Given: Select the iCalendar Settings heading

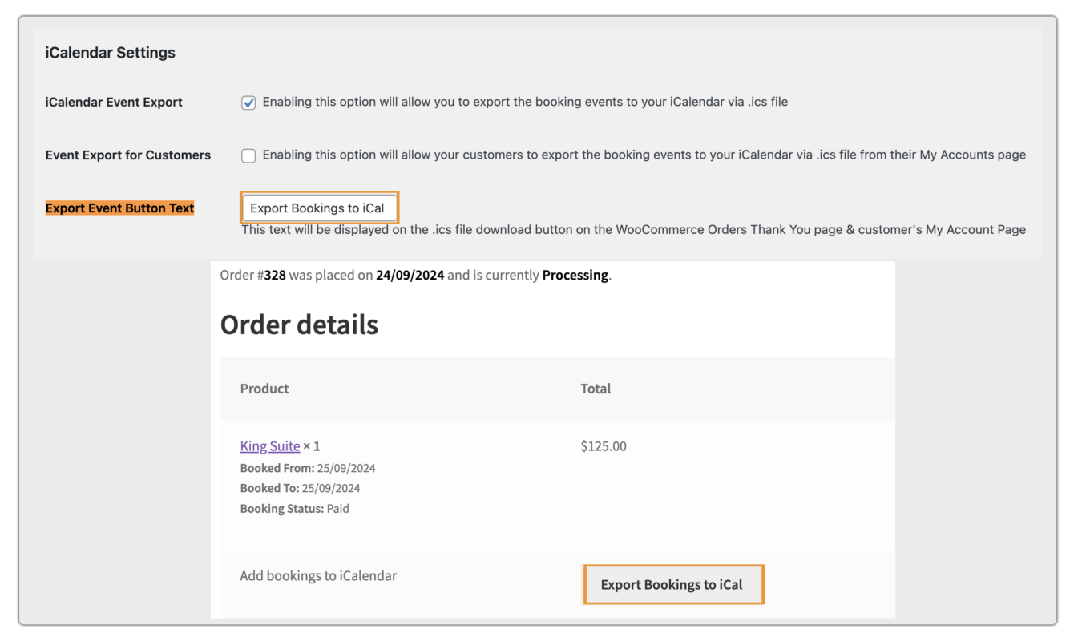Looking at the screenshot, I should coord(111,53).
